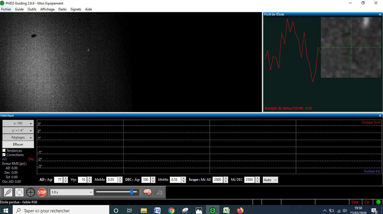
Task: Open Excel from the taskbar
Action: click(x=226, y=210)
